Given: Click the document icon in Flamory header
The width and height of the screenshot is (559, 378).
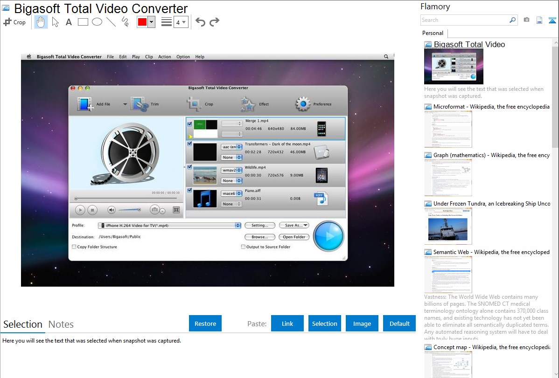Looking at the screenshot, I should pos(539,20).
